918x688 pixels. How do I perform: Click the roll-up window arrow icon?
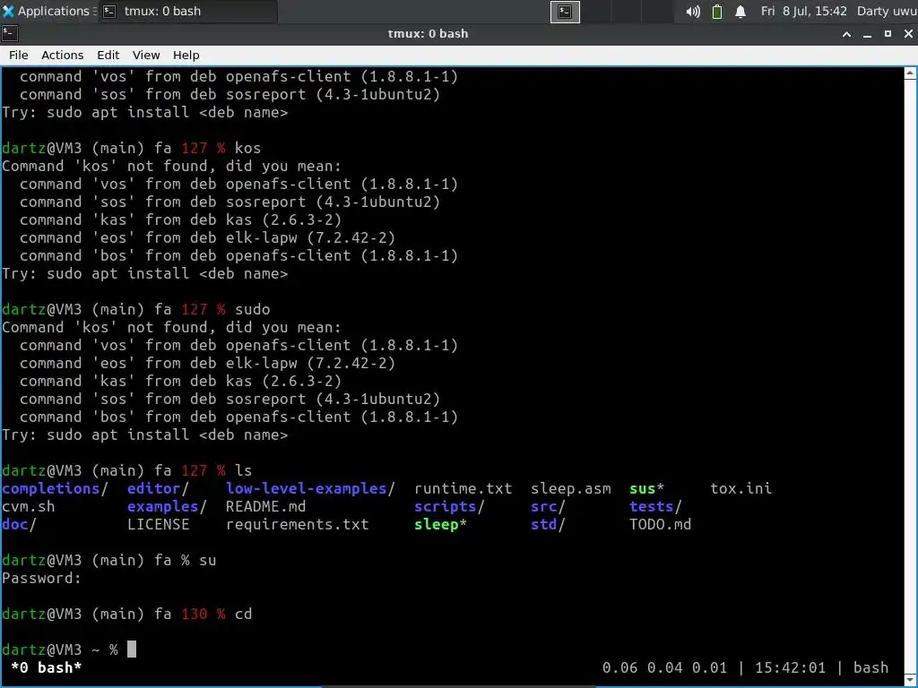tap(846, 34)
